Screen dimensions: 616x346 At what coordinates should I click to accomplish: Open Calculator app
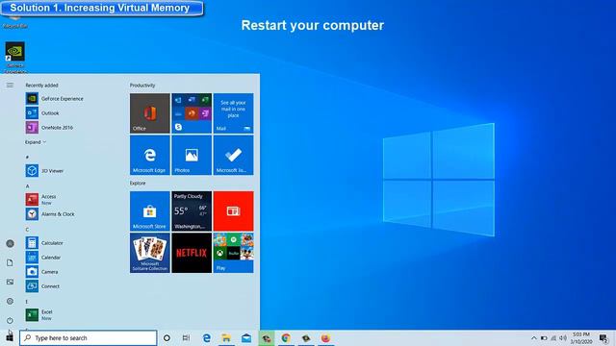coord(44,243)
